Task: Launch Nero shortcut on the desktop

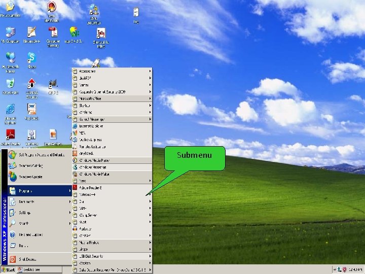Action: tap(51, 12)
